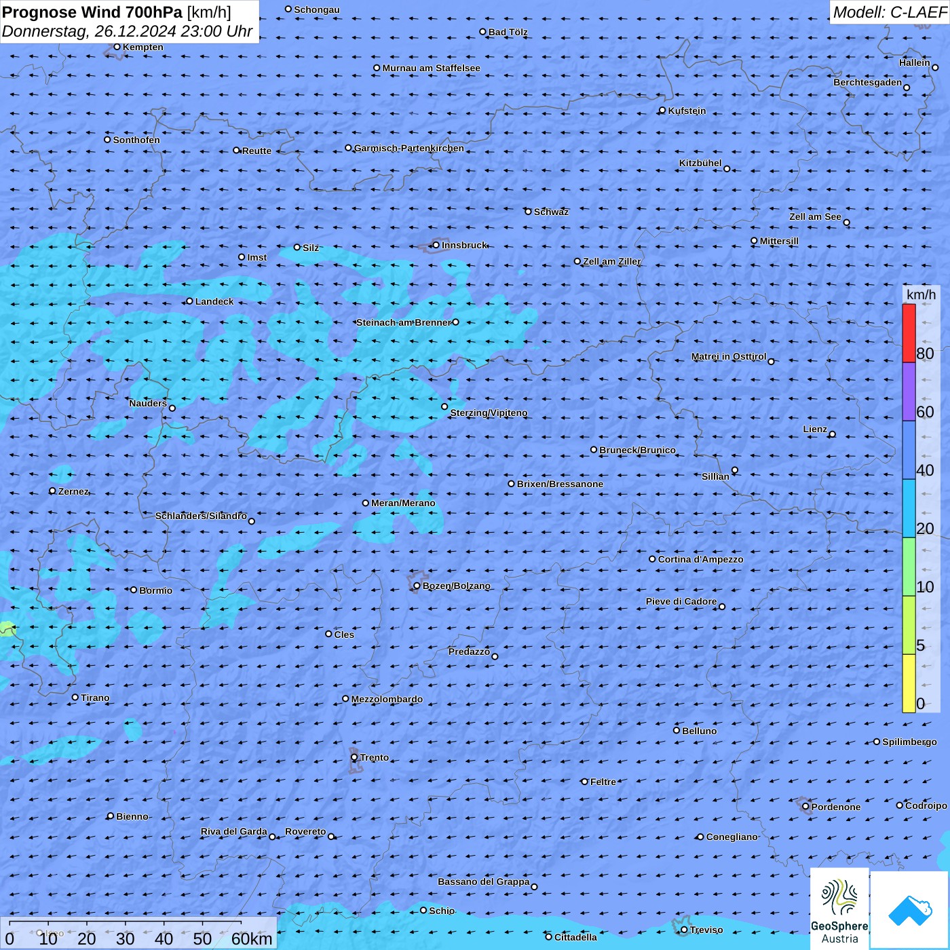Viewport: 950px width, 950px height.
Task: Click the Bruneck/Brunico label
Action: (637, 450)
